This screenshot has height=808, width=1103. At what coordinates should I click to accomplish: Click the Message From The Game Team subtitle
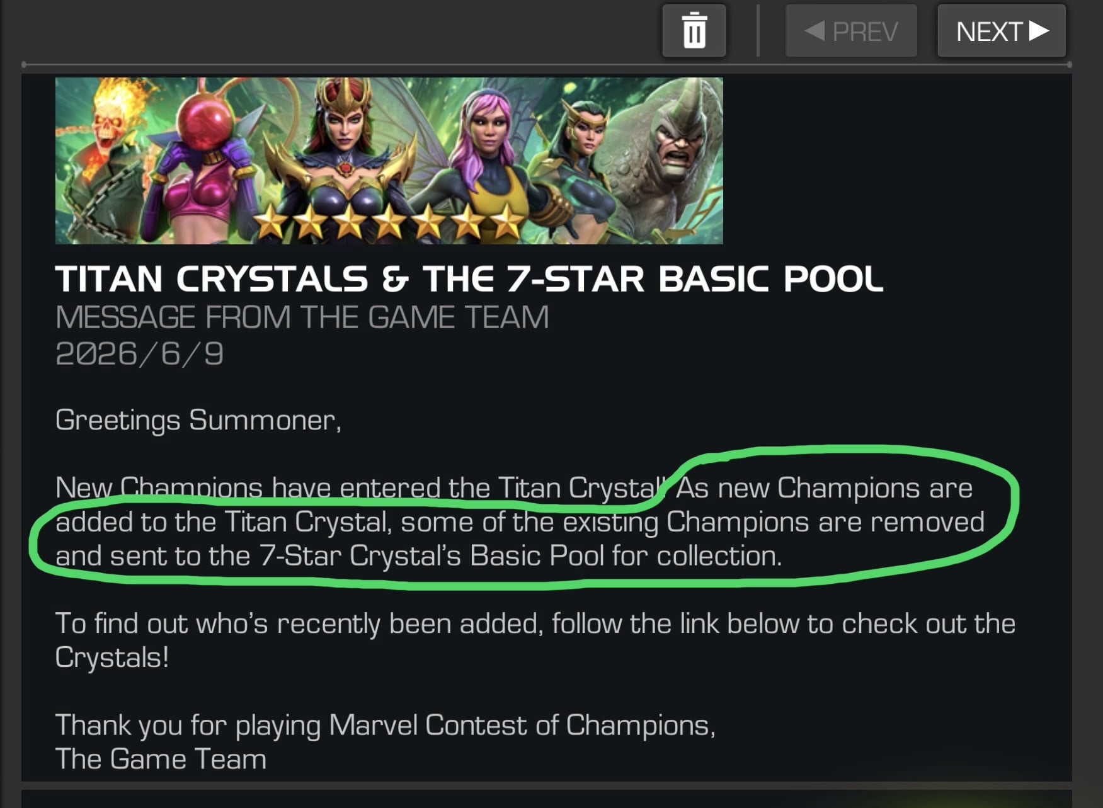pos(302,317)
